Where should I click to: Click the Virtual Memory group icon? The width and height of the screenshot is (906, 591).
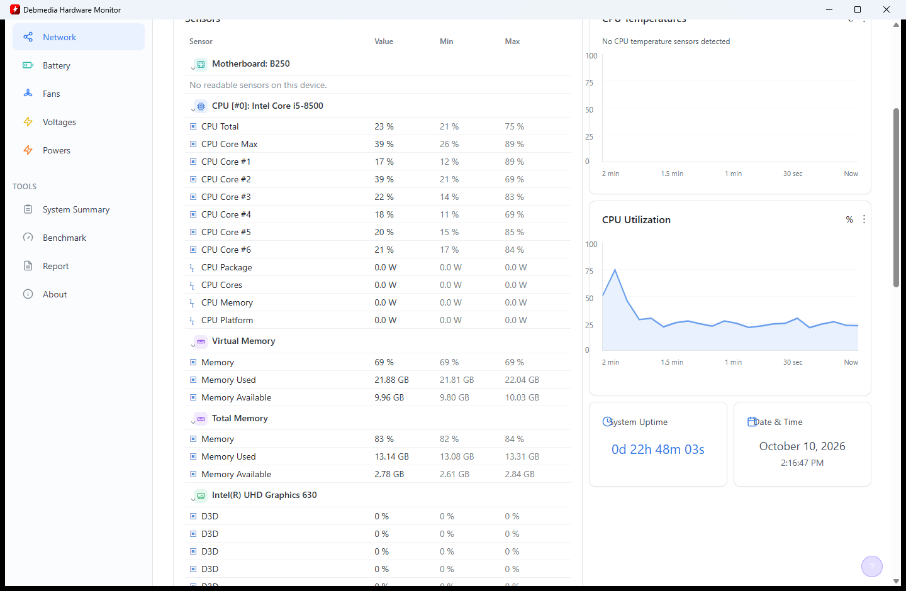click(201, 341)
